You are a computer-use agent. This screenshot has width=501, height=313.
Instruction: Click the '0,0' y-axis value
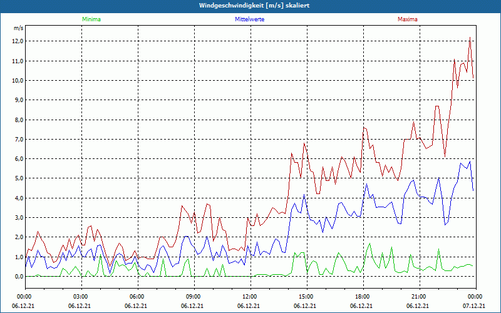19,277
